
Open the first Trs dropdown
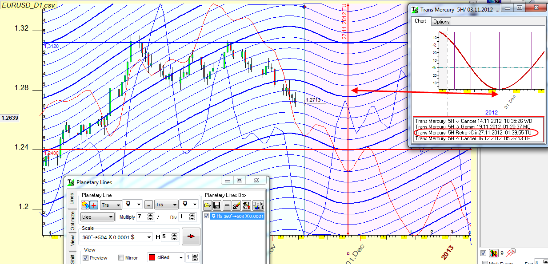[x=111, y=205]
